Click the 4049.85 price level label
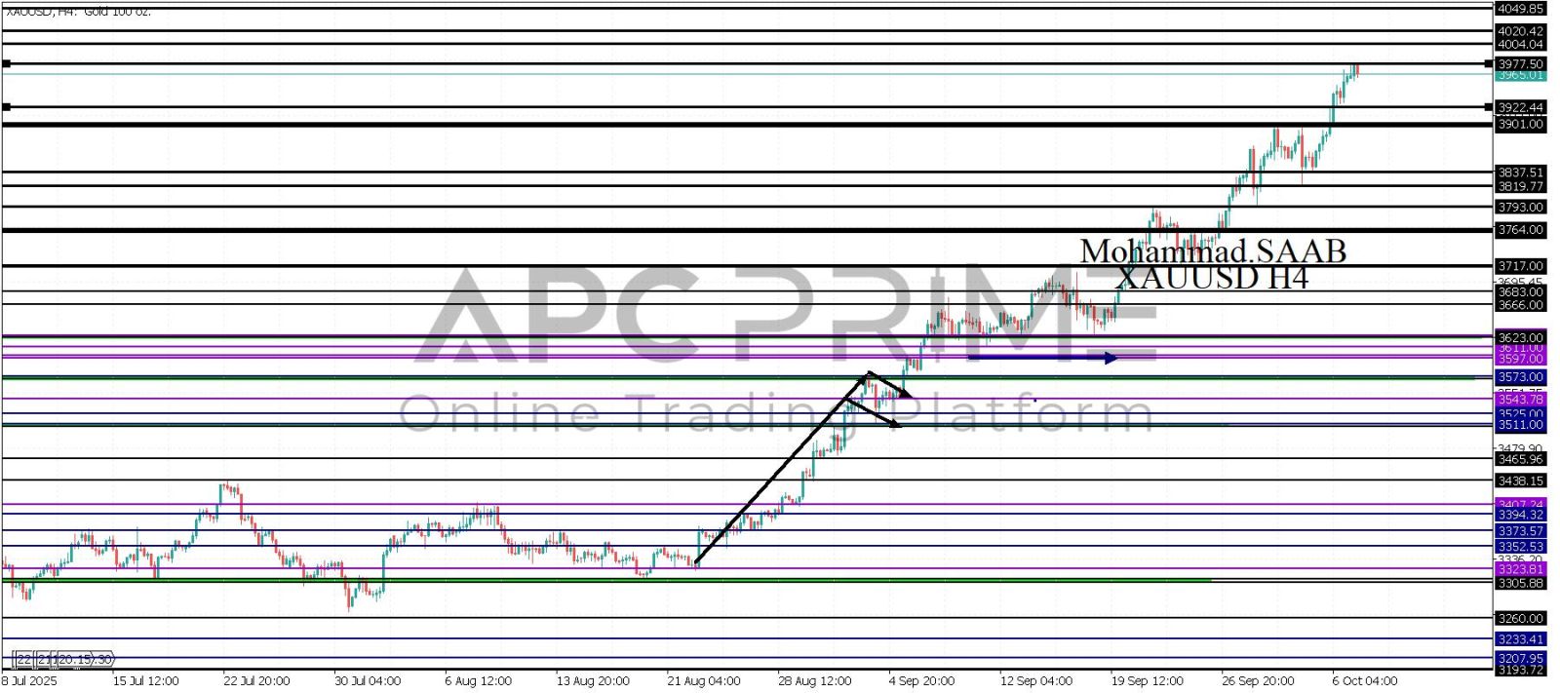This screenshot has height=693, width=1560. click(1520, 8)
